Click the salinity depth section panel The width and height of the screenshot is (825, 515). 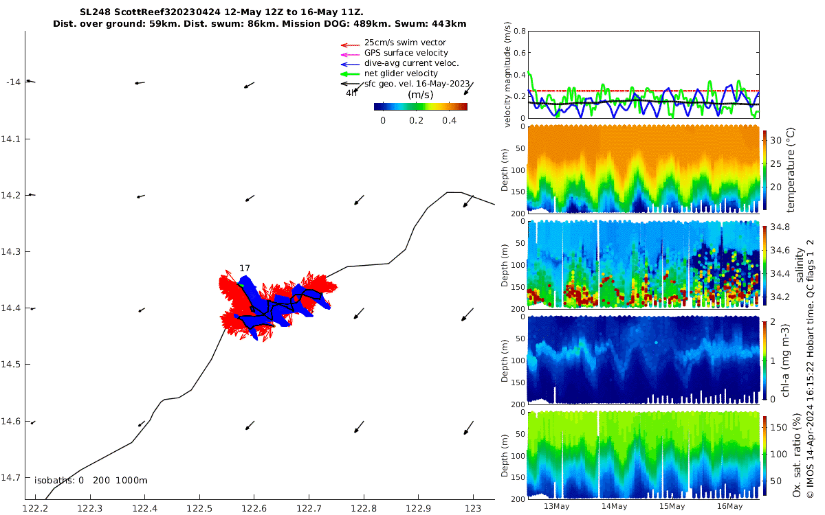[x=643, y=264]
